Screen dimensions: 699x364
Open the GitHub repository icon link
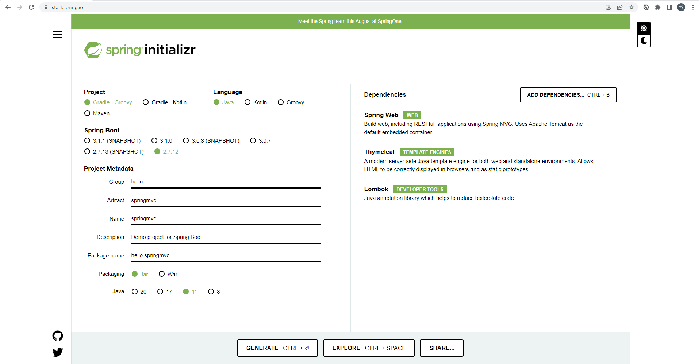(58, 336)
